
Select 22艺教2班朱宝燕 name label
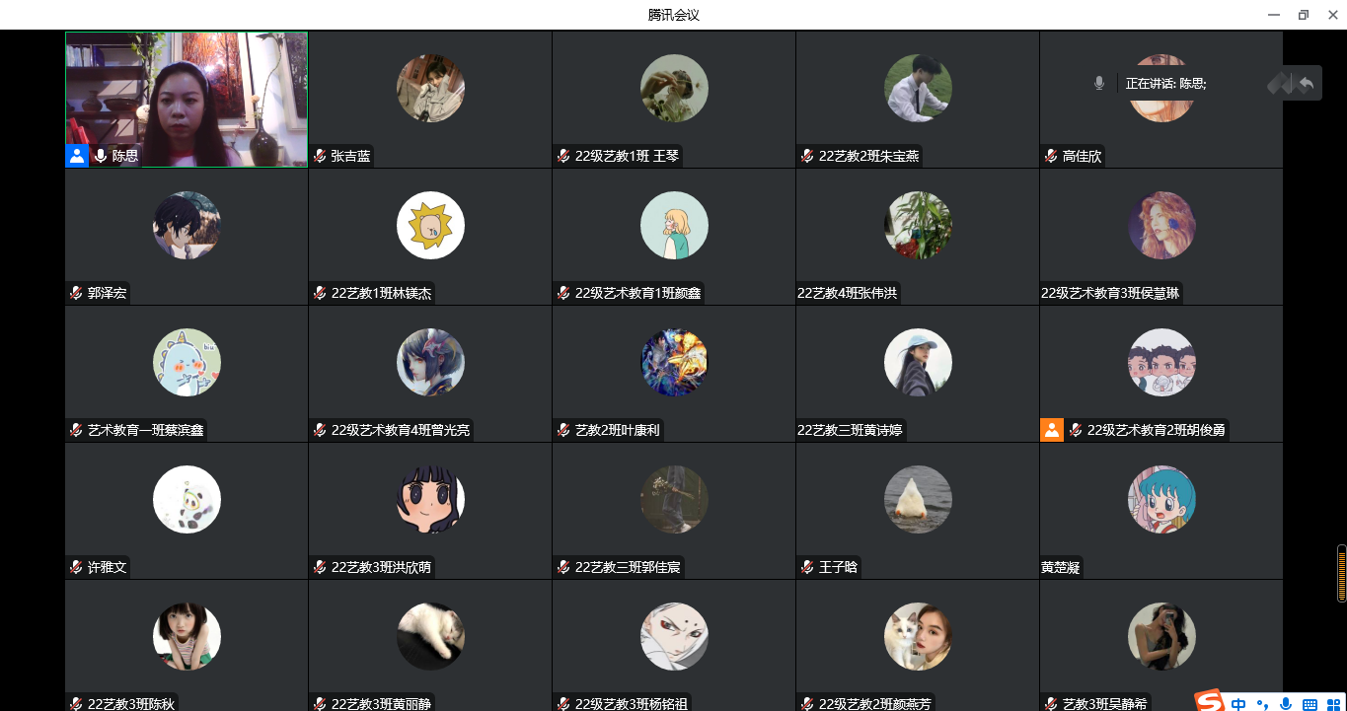tap(869, 156)
